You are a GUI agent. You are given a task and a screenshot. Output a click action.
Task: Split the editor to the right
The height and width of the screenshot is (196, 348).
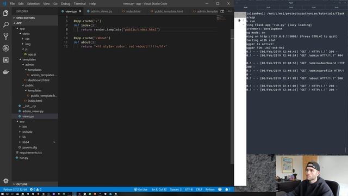222,11
